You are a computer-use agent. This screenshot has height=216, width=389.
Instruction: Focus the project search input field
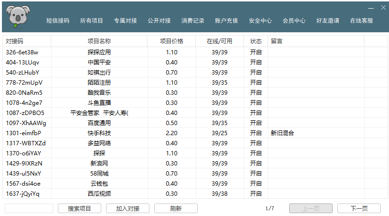pyautogui.click(x=29, y=208)
